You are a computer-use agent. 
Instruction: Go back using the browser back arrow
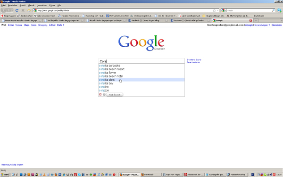[x=4, y=10]
